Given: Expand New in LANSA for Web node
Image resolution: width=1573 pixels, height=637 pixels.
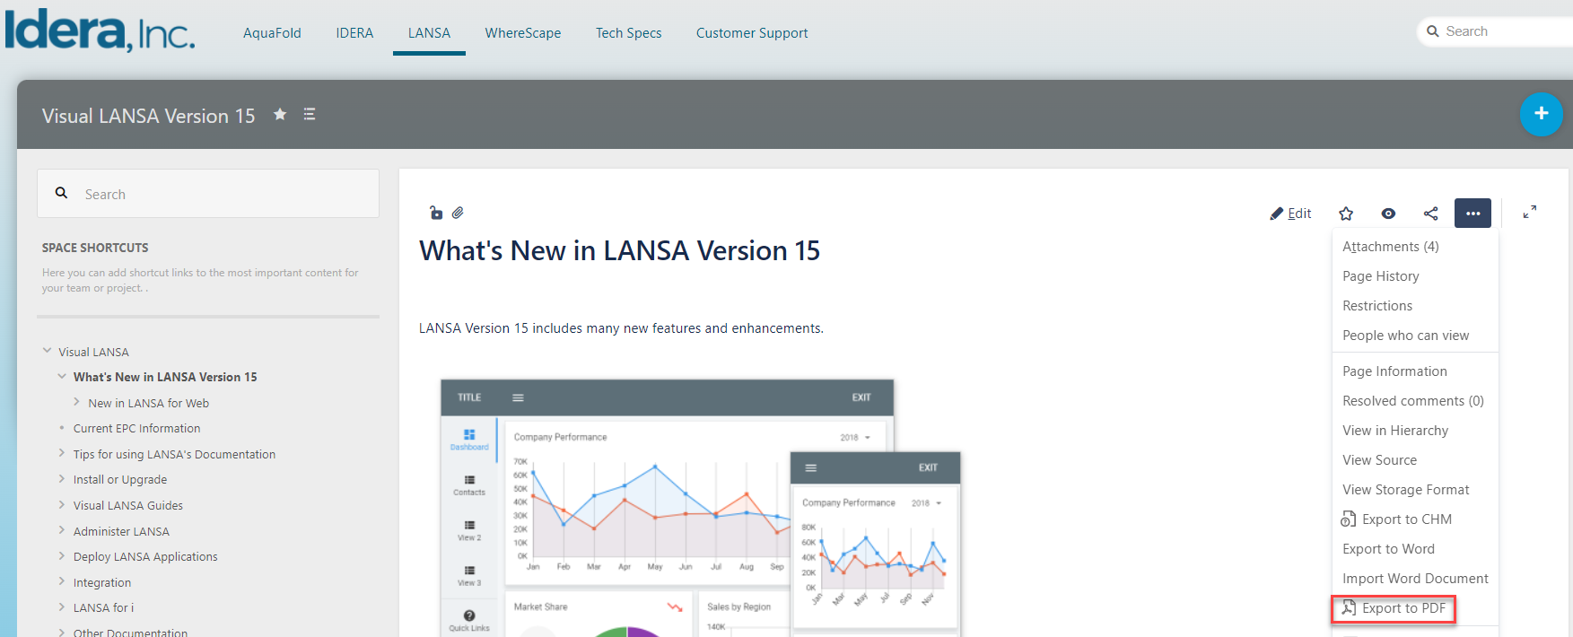Looking at the screenshot, I should (77, 403).
